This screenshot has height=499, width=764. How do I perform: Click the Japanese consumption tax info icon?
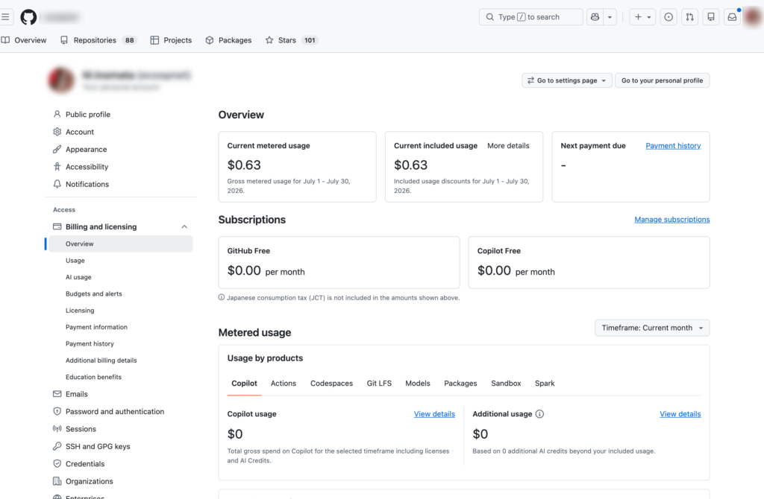tap(222, 298)
